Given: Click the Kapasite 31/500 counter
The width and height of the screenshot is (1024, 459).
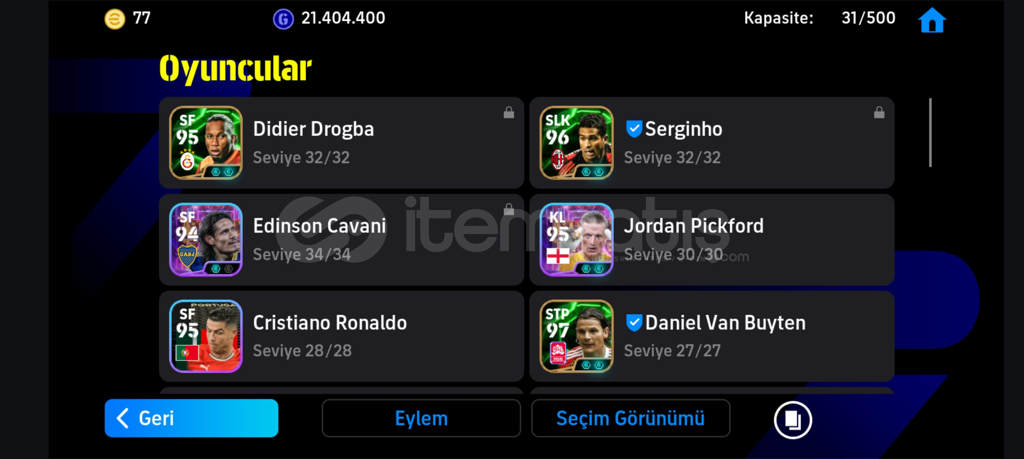Looking at the screenshot, I should coord(819,18).
